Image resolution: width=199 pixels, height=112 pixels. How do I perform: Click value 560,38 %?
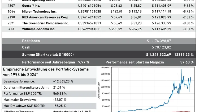pyautogui.click(x=60, y=94)
